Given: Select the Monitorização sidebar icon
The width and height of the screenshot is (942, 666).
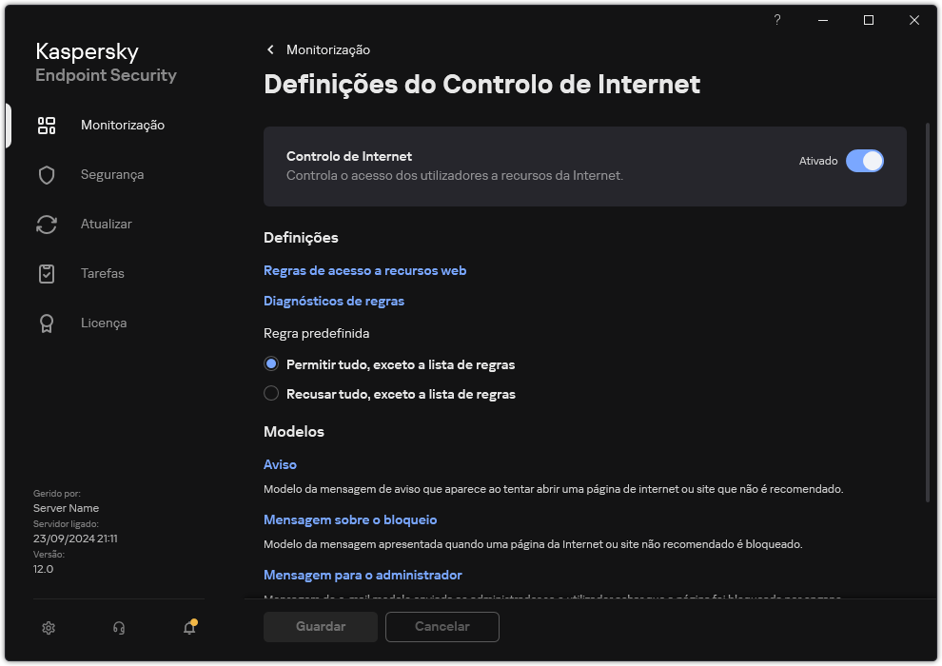Looking at the screenshot, I should [47, 125].
